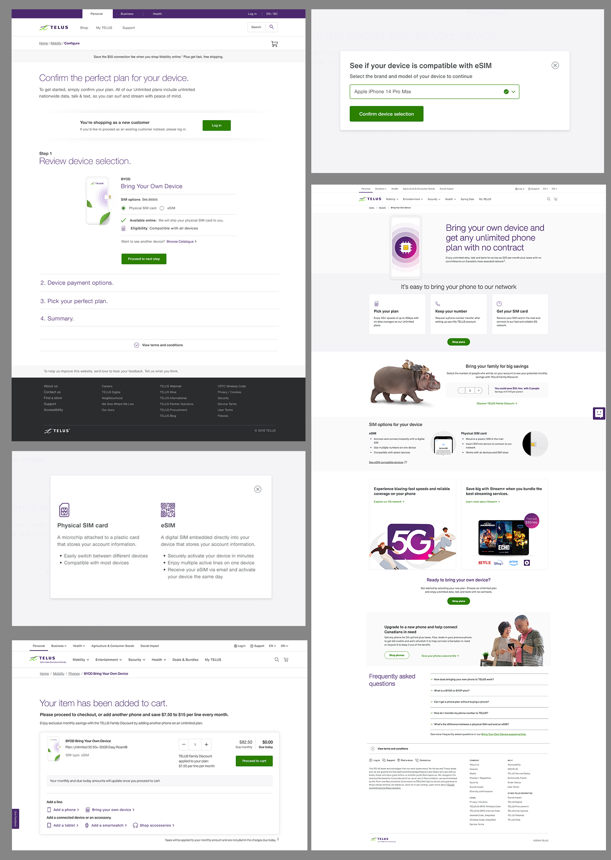Open Agriculture & Consumer Goods on the added-to-cart page
Screen dimensions: 611x860
[113, 646]
